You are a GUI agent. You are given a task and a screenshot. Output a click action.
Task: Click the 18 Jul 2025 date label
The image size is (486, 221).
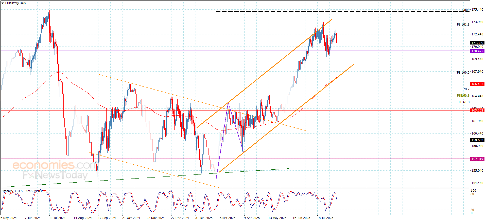click(325, 218)
